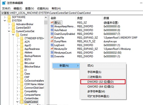Click the Control folder icon
Screen dimensions: 143x105
click(17, 35)
